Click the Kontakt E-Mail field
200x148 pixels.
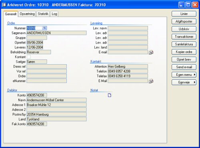click(128, 81)
